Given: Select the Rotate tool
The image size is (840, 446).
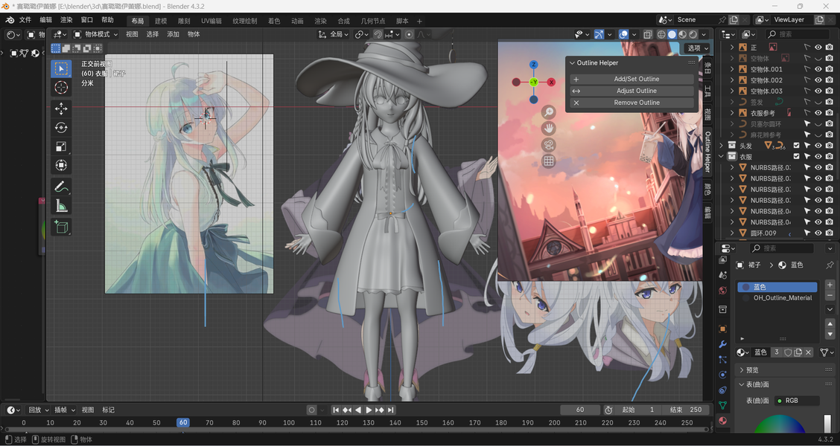Looking at the screenshot, I should [x=61, y=127].
